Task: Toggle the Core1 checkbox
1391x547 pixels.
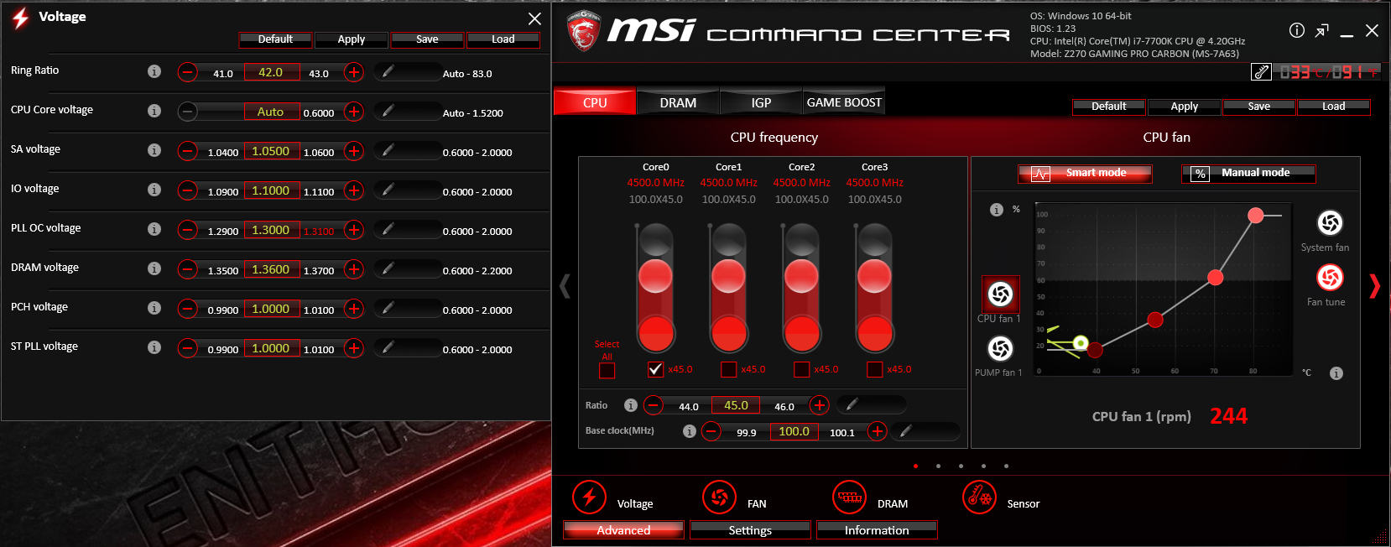Action: (x=729, y=369)
